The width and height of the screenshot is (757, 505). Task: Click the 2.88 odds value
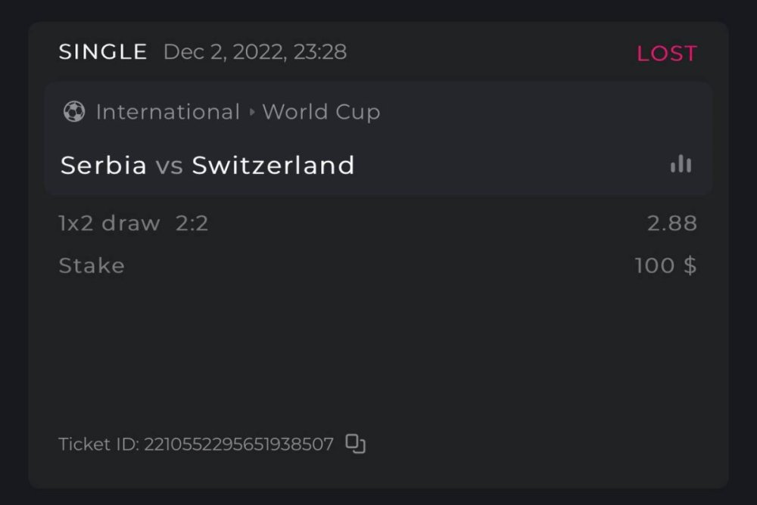point(671,224)
